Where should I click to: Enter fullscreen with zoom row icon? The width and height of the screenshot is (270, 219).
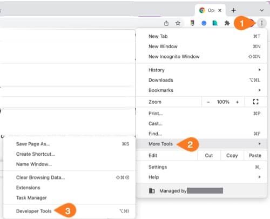pyautogui.click(x=255, y=102)
